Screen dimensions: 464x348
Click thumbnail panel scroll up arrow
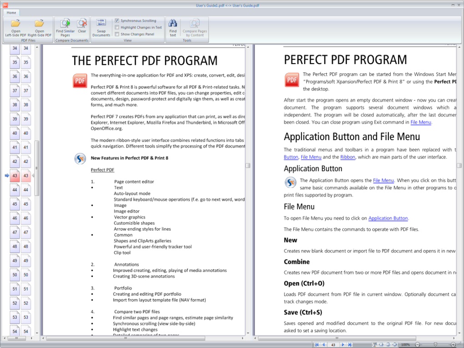pos(37,47)
